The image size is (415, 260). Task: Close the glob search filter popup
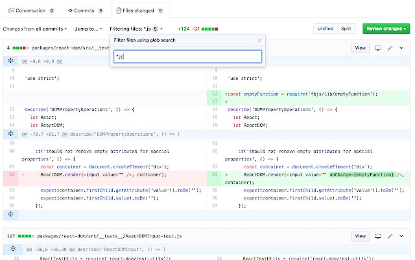(260, 40)
